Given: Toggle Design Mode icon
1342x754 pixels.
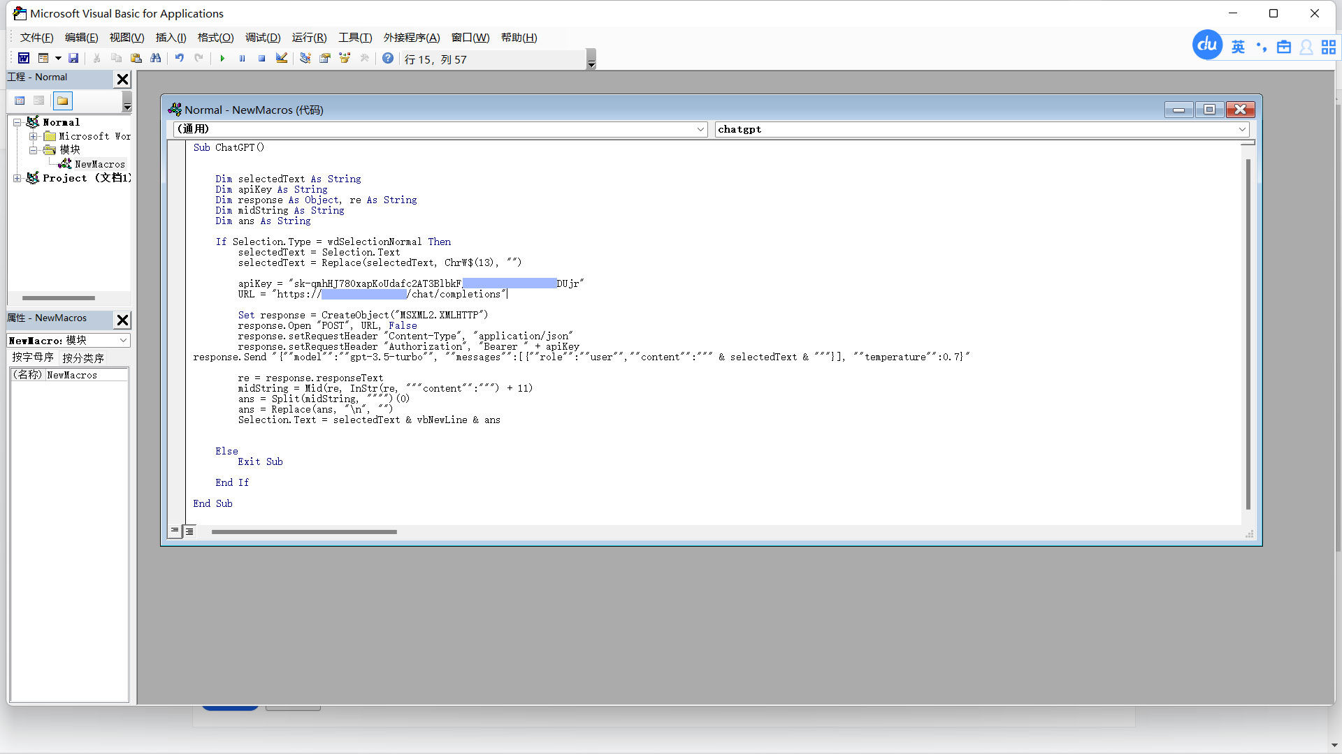Looking at the screenshot, I should pos(282,59).
